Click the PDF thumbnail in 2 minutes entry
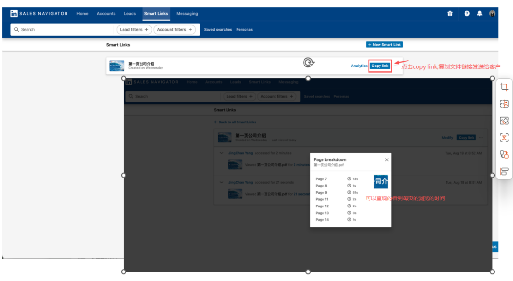Viewport: 513px width, 281px height. coord(235,165)
